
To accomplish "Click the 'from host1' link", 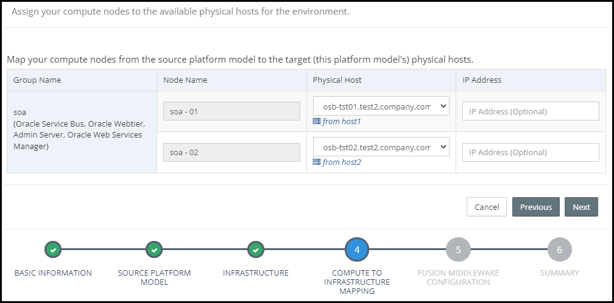I will pos(341,122).
